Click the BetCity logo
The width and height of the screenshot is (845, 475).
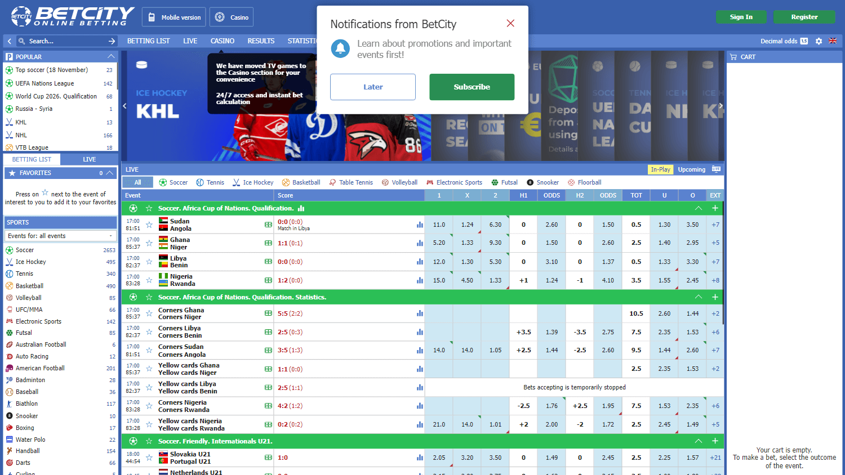73,16
